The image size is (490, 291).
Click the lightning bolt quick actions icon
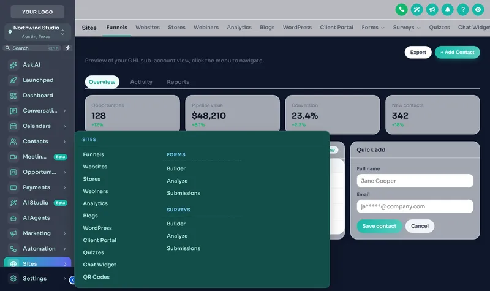[x=67, y=48]
